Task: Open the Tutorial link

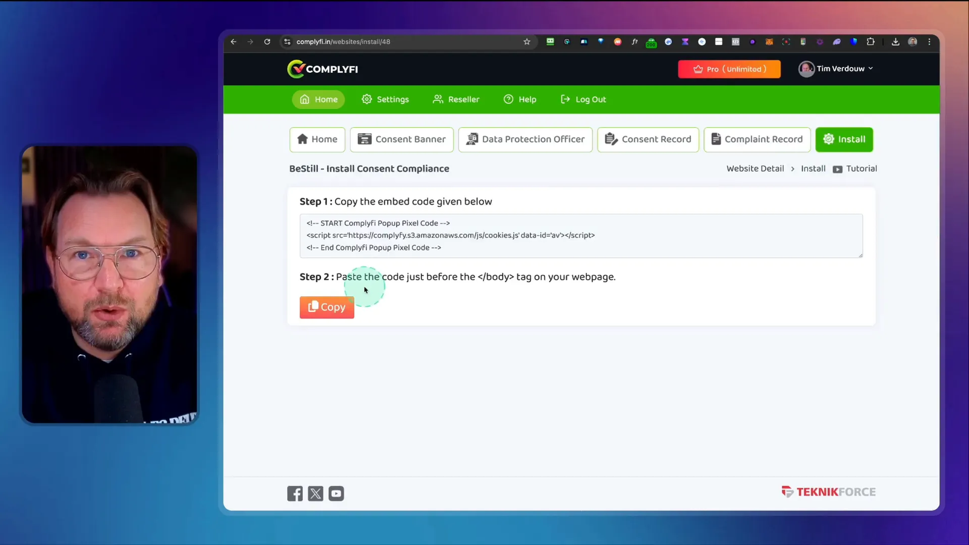Action: (861, 169)
